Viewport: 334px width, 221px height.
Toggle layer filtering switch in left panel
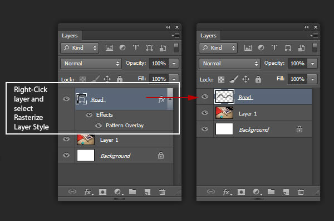[176, 47]
